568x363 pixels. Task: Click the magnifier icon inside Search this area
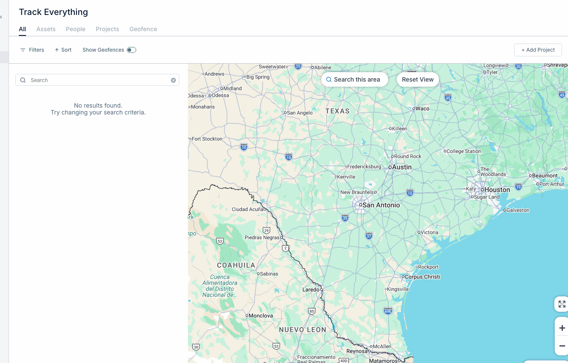click(328, 79)
